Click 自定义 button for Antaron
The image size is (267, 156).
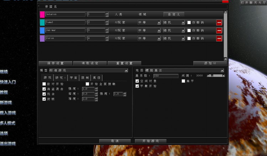point(174,14)
